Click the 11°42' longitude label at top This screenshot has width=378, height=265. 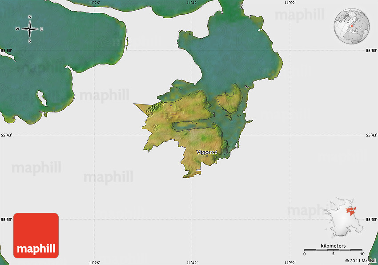coord(192,3)
